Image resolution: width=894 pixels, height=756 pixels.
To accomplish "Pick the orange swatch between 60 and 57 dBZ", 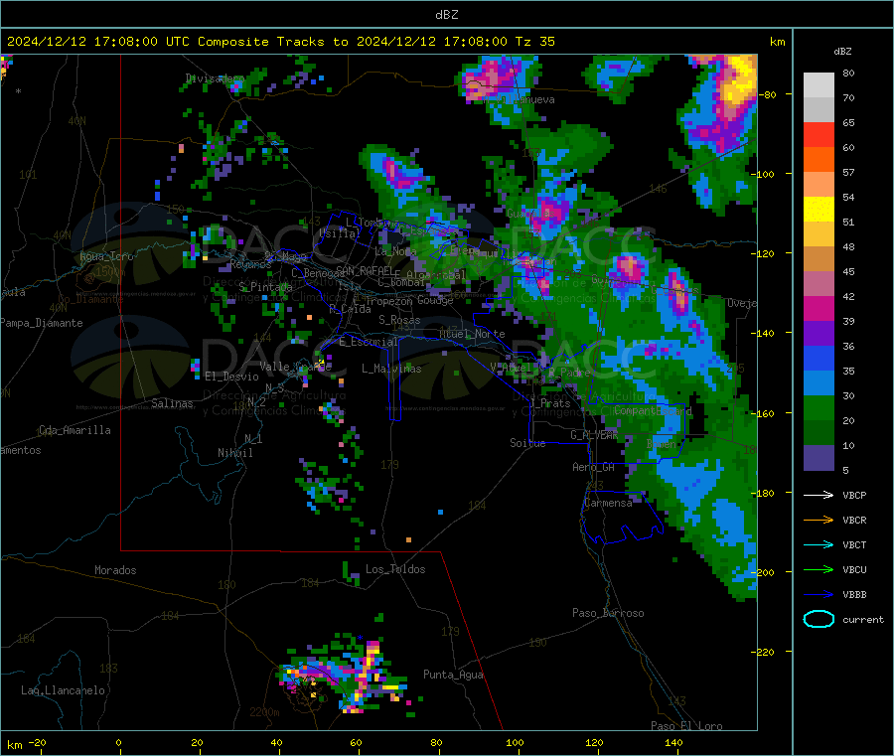I will click(x=819, y=160).
